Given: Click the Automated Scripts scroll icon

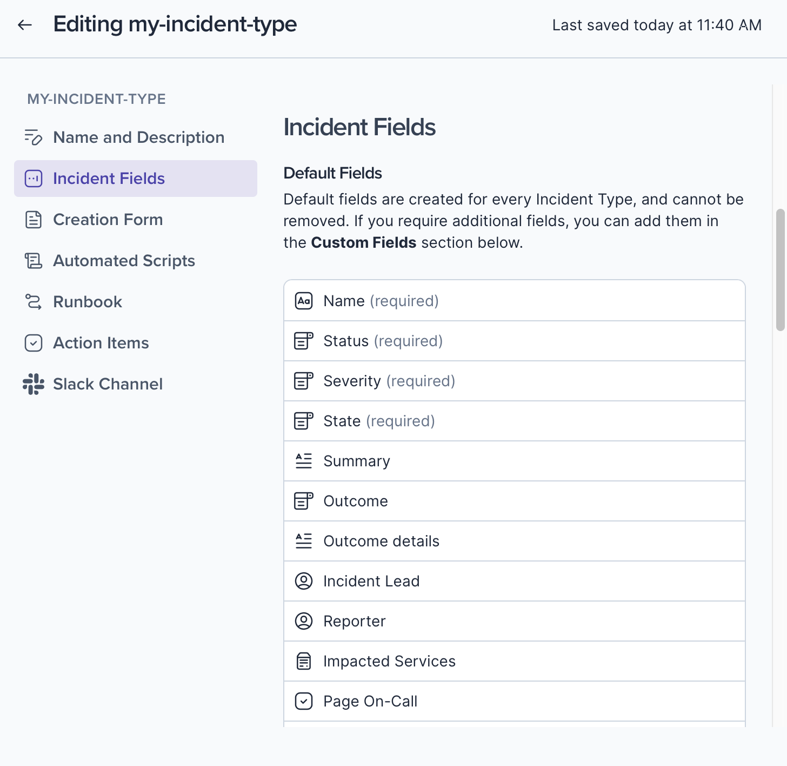Looking at the screenshot, I should pos(34,261).
